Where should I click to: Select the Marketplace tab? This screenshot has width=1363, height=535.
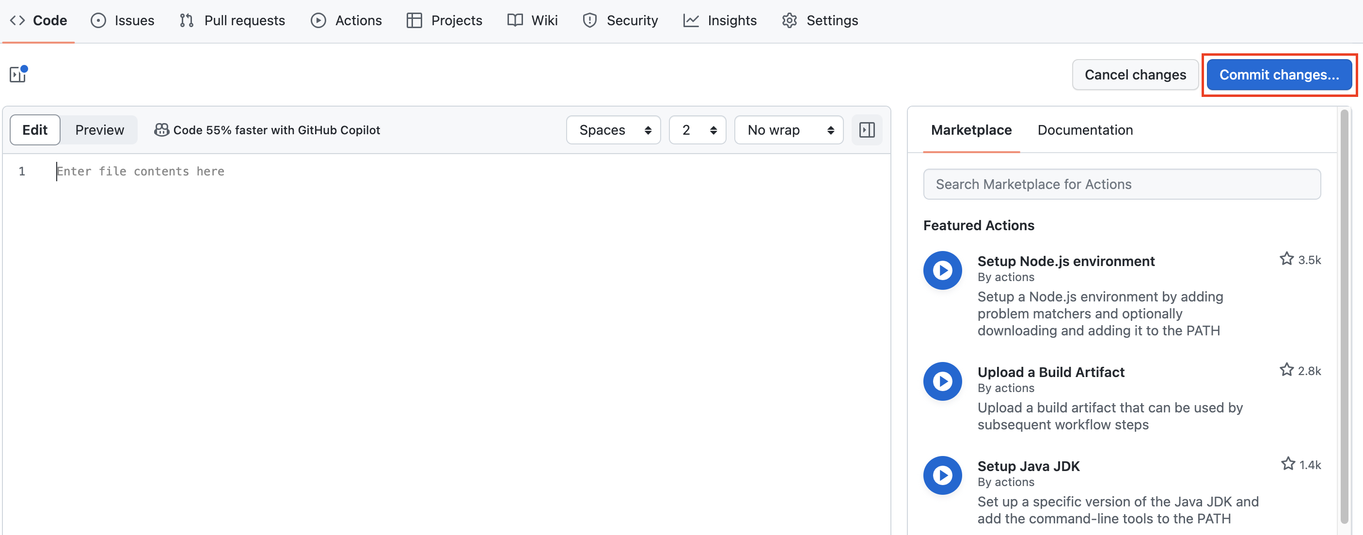click(x=971, y=130)
